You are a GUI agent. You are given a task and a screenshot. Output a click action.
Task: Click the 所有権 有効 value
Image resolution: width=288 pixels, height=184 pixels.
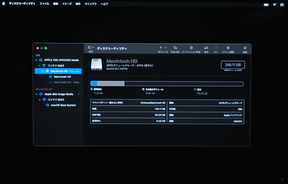tap(240, 109)
